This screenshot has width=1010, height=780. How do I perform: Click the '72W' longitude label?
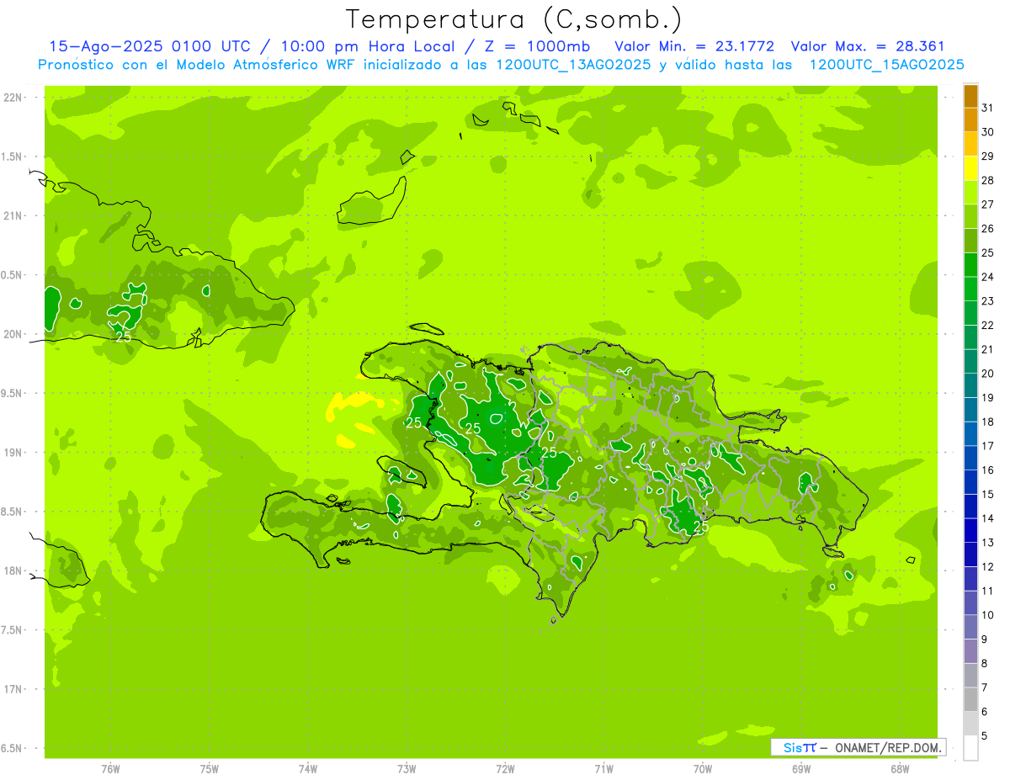coord(505,769)
